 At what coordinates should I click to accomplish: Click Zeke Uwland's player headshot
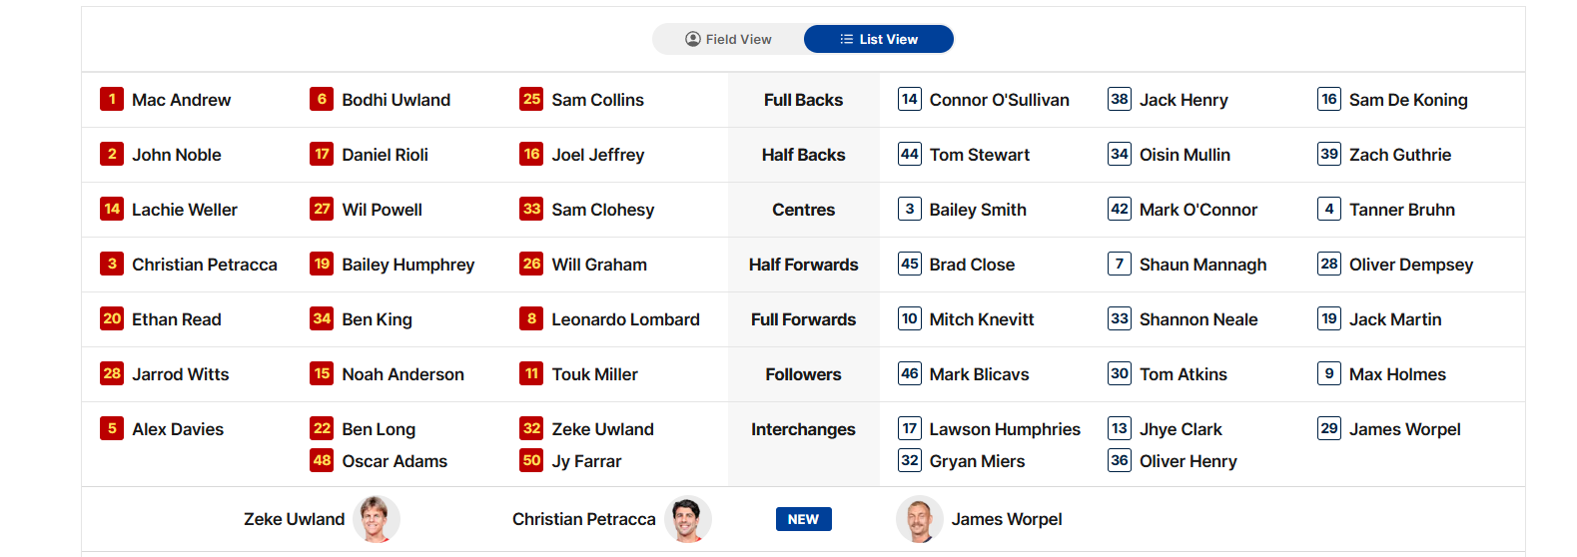[377, 519]
